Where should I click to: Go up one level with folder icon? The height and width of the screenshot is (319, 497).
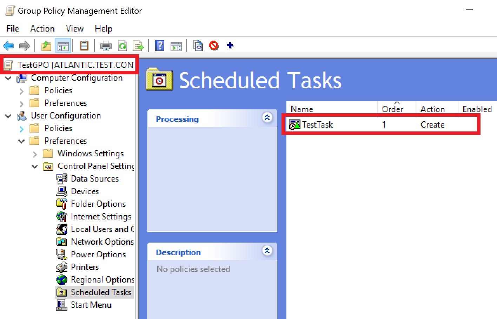46,46
